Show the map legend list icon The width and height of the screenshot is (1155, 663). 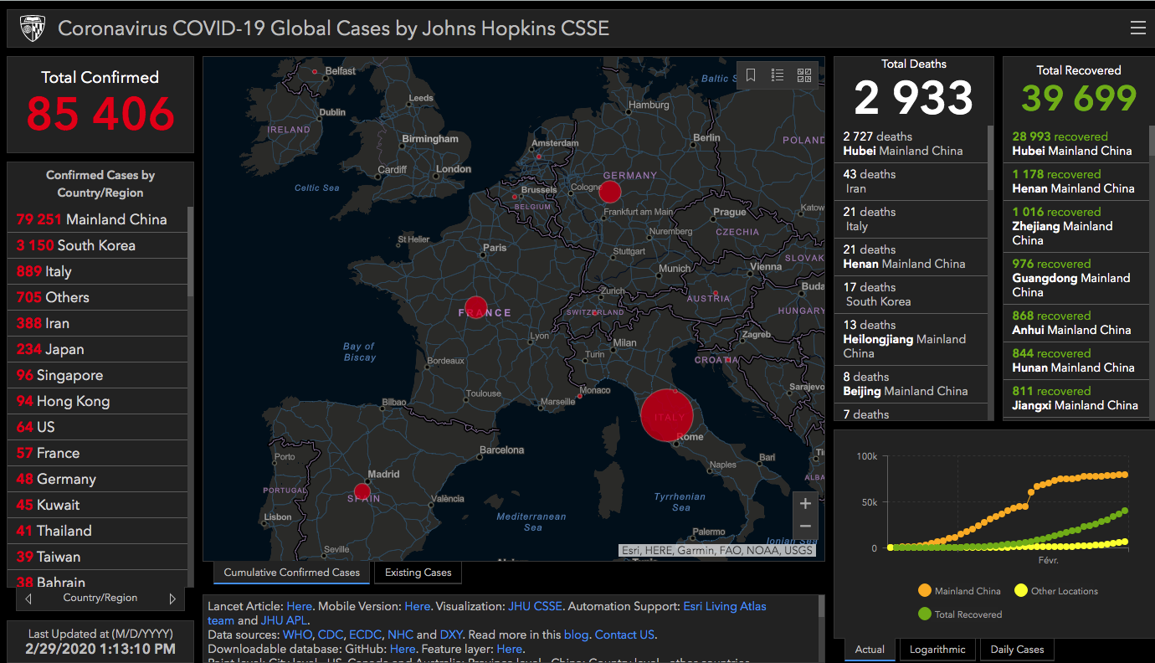coord(778,75)
